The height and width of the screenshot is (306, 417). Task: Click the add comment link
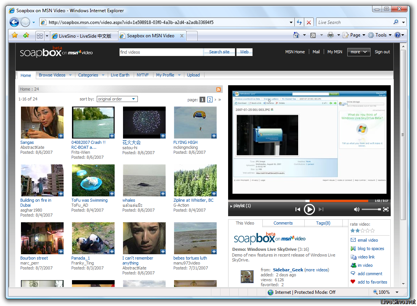tap(370, 274)
